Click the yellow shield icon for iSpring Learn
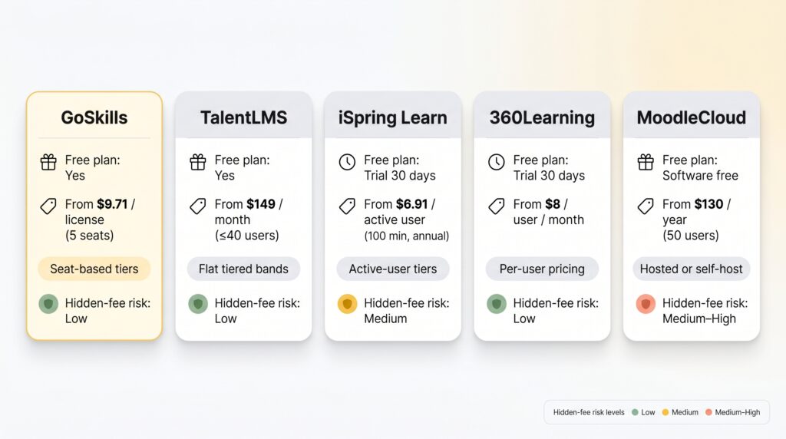The height and width of the screenshot is (439, 786). 347,304
